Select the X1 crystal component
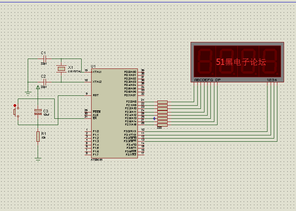Image resolution: width=296 pixels, height=211 pixels. tap(61, 69)
